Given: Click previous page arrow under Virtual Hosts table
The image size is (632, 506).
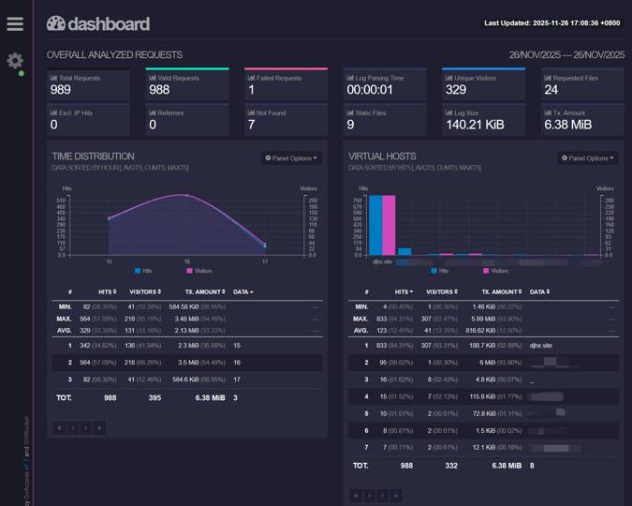Looking at the screenshot, I should click(x=370, y=495).
